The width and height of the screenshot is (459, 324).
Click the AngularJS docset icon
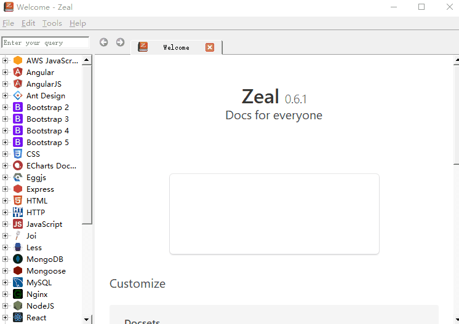click(18, 84)
